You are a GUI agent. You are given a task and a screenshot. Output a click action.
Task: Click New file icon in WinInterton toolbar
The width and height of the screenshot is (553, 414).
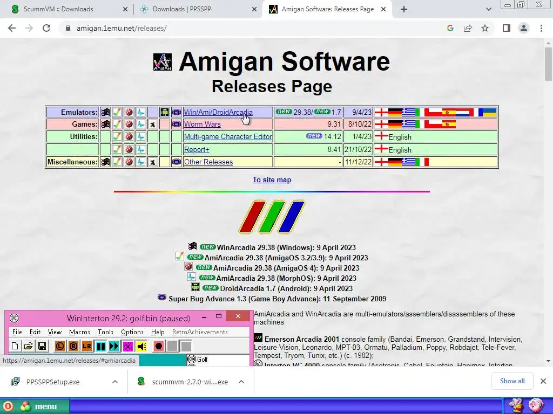[x=15, y=347]
